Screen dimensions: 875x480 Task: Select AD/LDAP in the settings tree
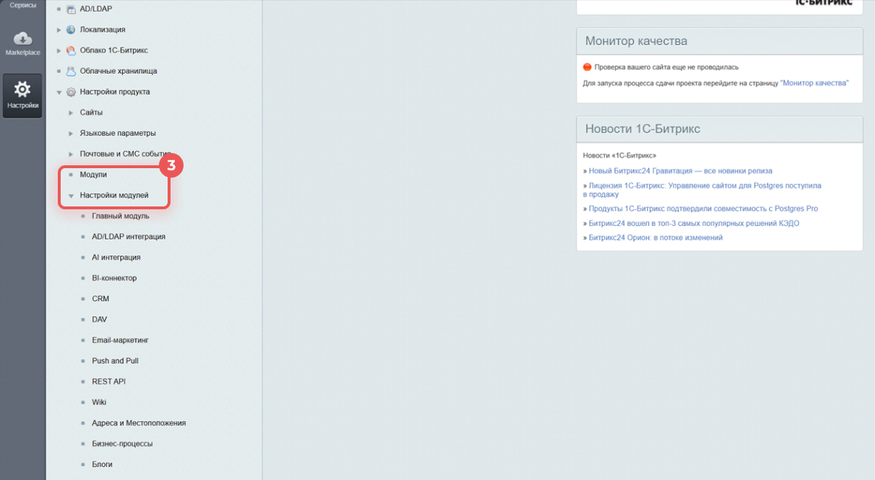[x=96, y=9]
